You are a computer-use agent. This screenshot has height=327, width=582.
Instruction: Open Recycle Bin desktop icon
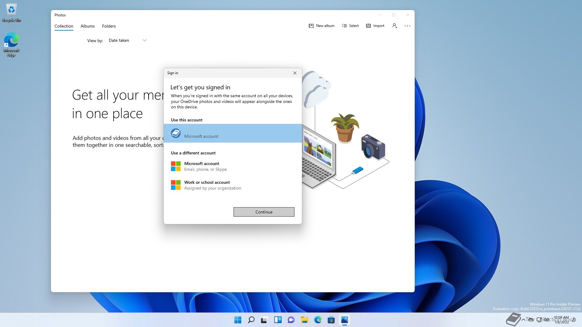point(12,13)
